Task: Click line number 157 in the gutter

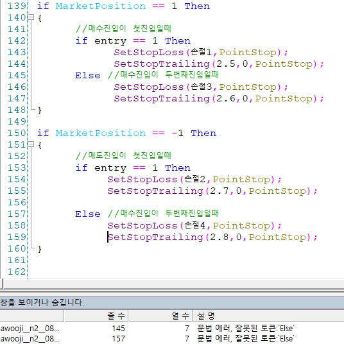Action: [x=17, y=214]
